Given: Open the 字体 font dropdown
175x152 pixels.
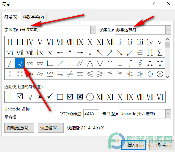Looking at the screenshot, I should 93,30.
